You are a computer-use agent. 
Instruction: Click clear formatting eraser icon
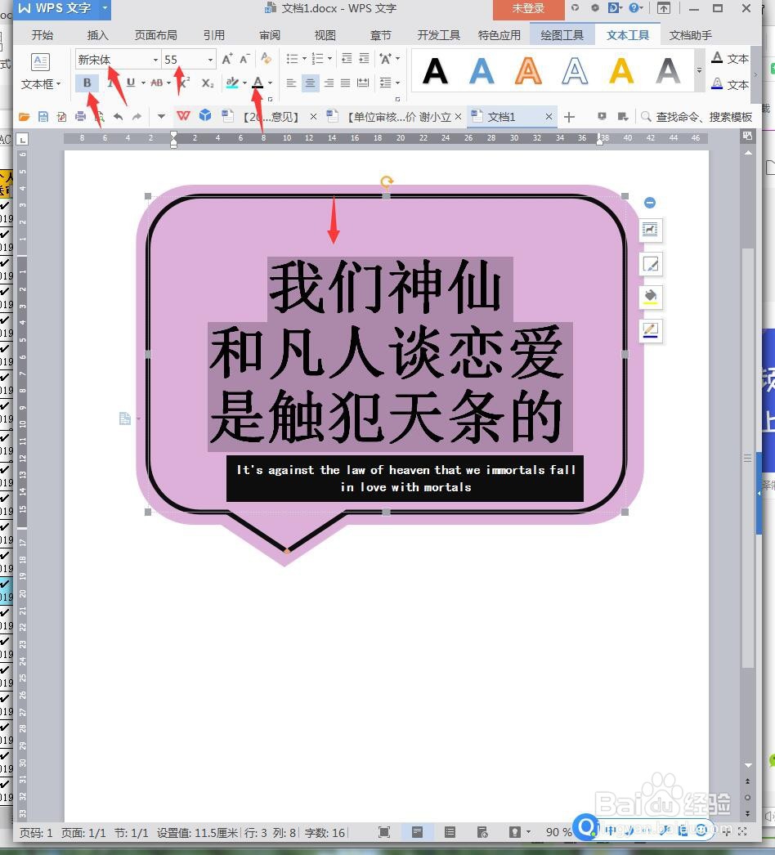pos(267,58)
